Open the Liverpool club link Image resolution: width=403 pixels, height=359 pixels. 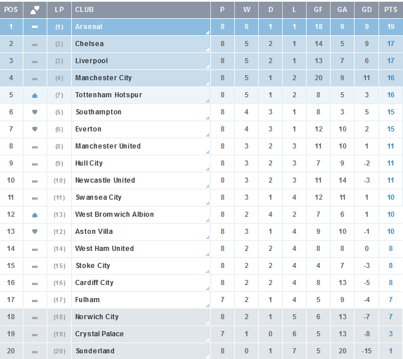click(x=92, y=61)
